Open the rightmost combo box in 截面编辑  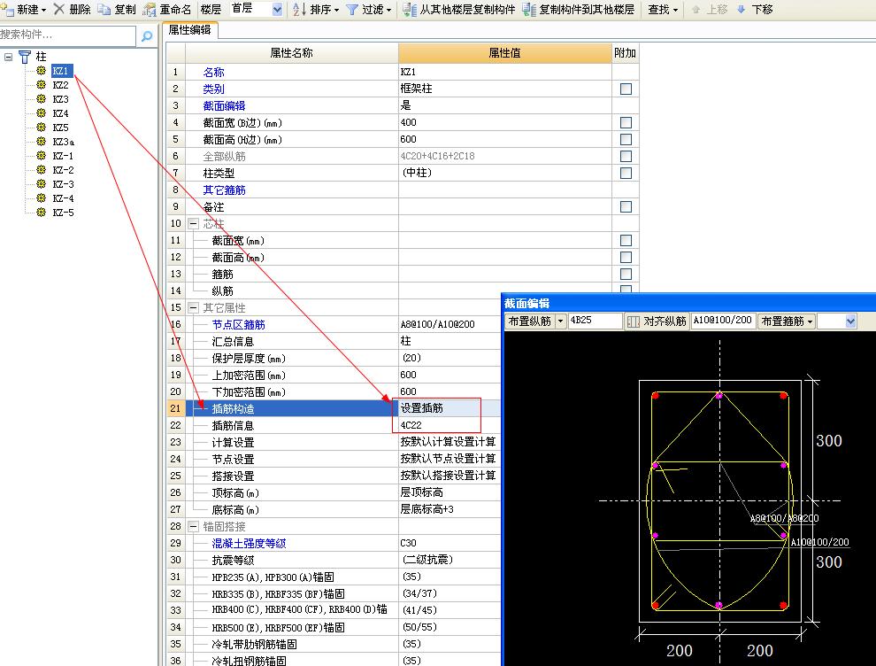click(x=850, y=321)
